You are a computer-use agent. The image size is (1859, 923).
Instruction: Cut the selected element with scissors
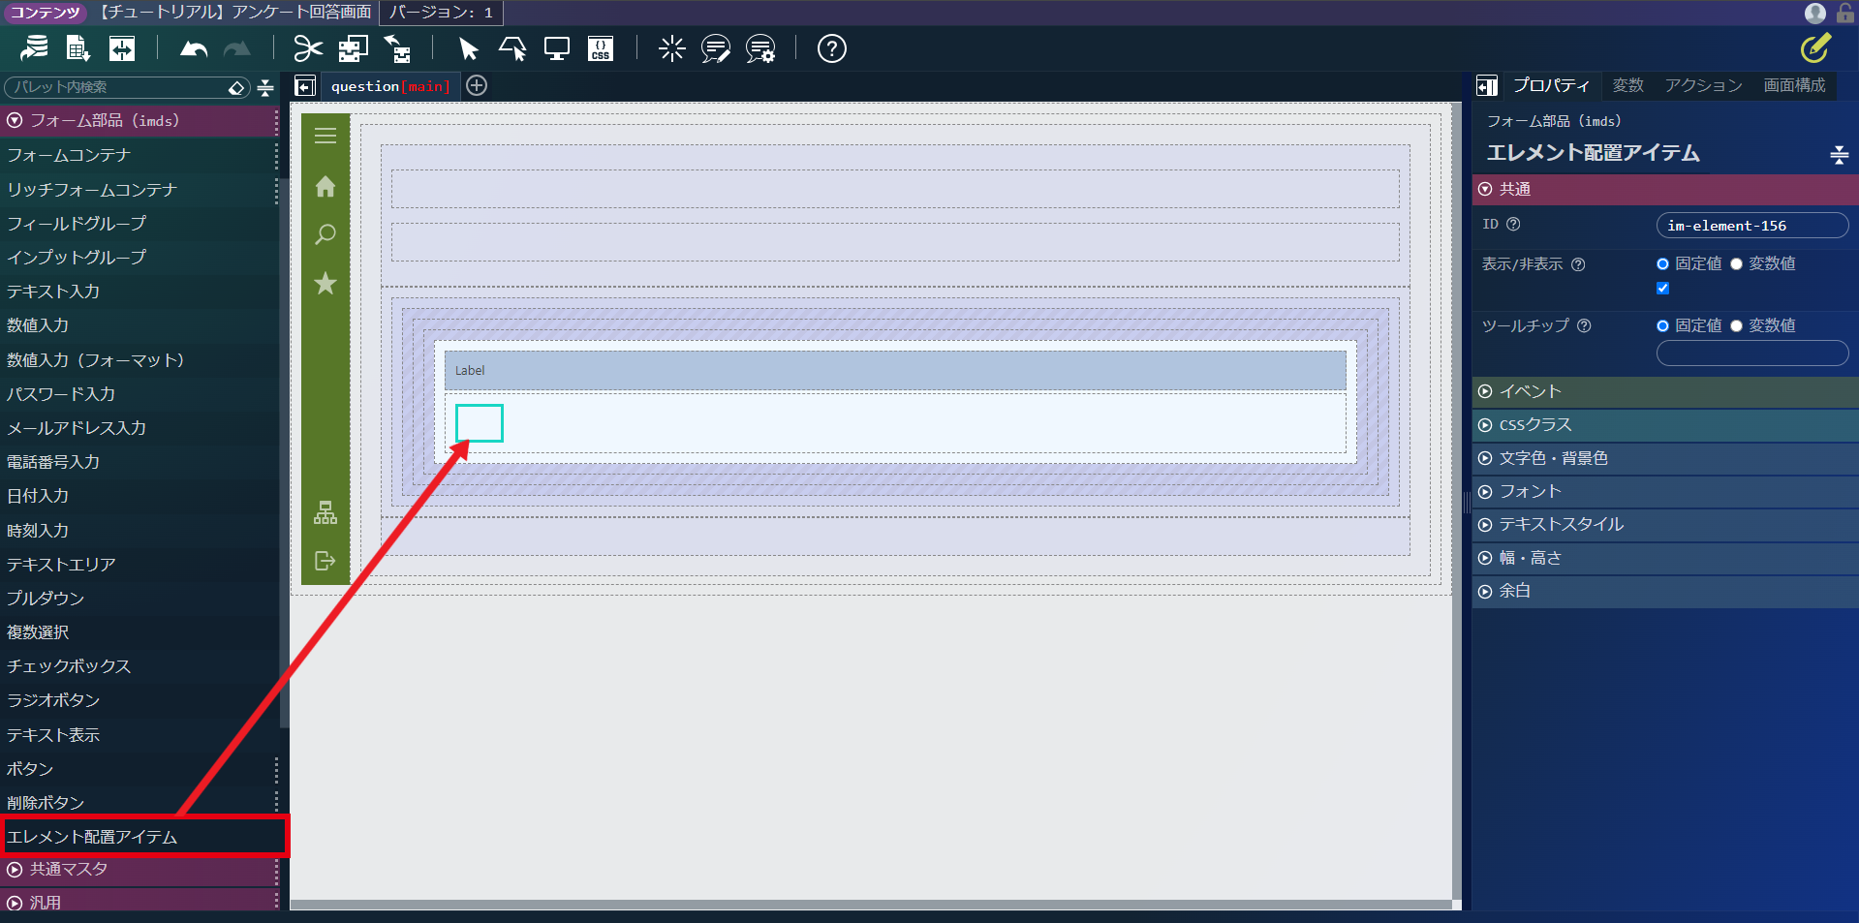(308, 48)
